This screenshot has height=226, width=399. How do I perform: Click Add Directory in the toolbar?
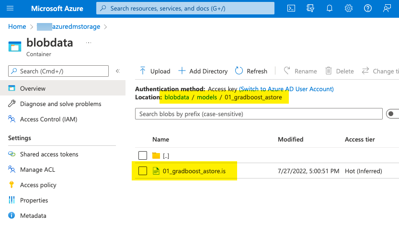(x=203, y=71)
